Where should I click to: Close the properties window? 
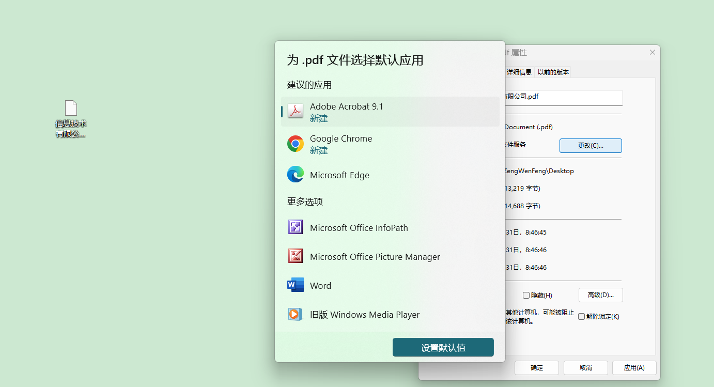tap(652, 52)
